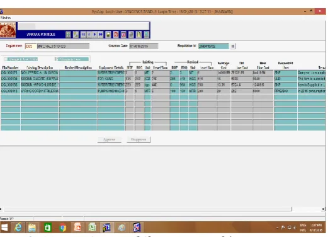Image resolution: width=328 pixels, height=237 pixels.
Task: Click the cyan exit icon at the end of the toolbar
Action: click(x=147, y=35)
